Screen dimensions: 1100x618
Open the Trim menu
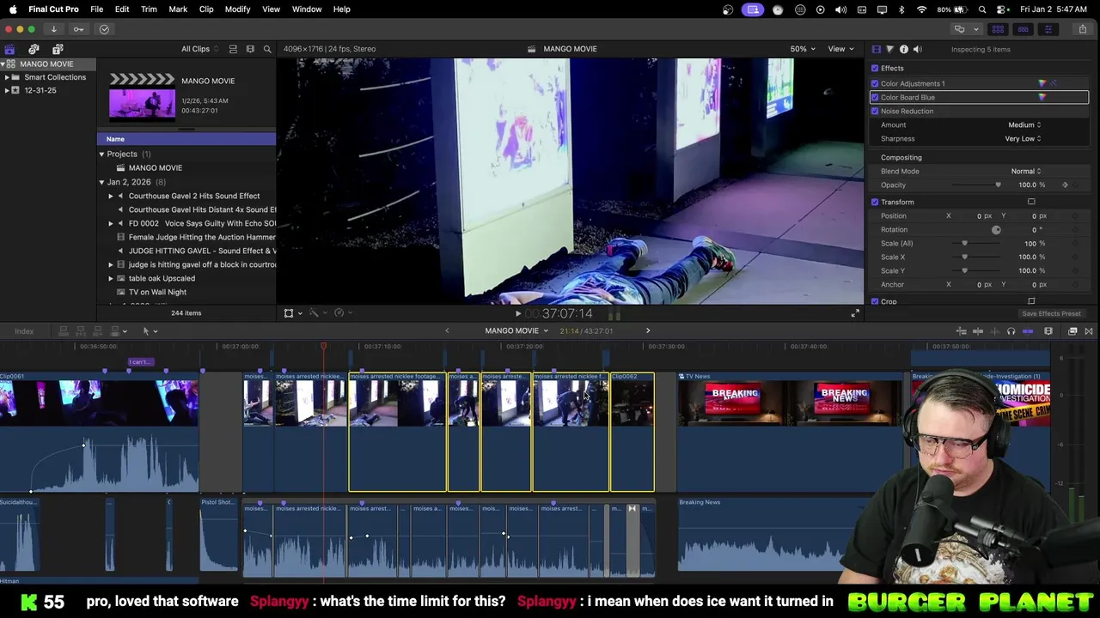149,9
